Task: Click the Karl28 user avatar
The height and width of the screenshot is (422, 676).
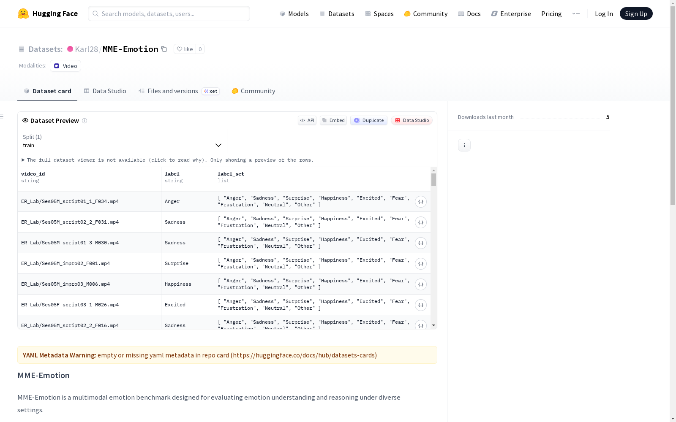Action: 70,49
